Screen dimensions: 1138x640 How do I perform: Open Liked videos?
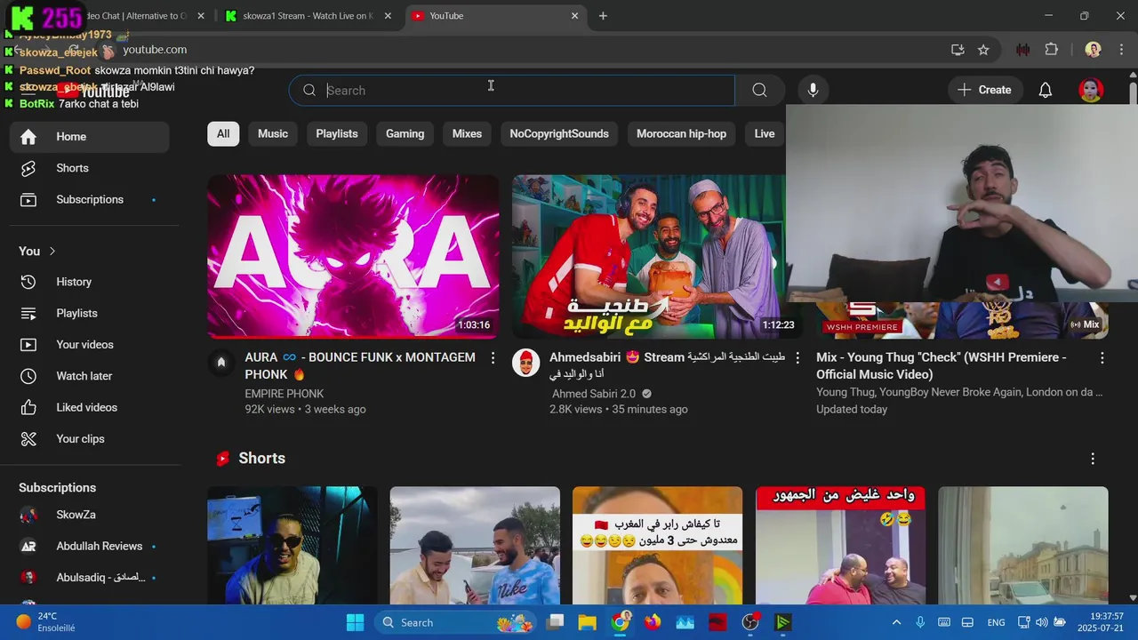coord(89,407)
